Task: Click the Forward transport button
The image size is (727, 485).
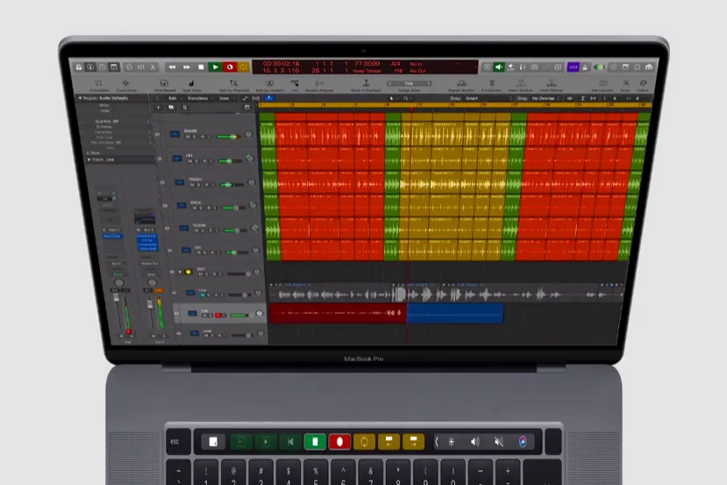Action: tap(187, 68)
